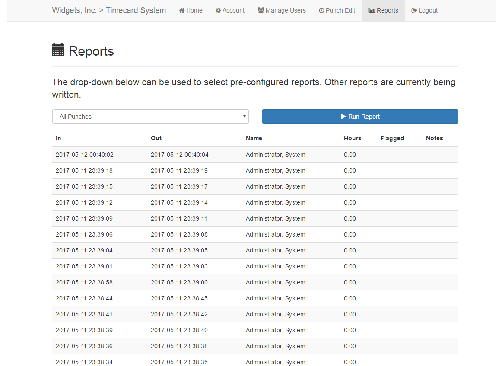Click the Account gear icon
This screenshot has height=366, width=496.
[218, 10]
